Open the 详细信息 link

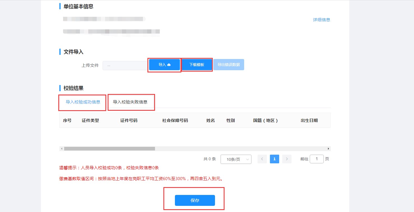tap(322, 20)
